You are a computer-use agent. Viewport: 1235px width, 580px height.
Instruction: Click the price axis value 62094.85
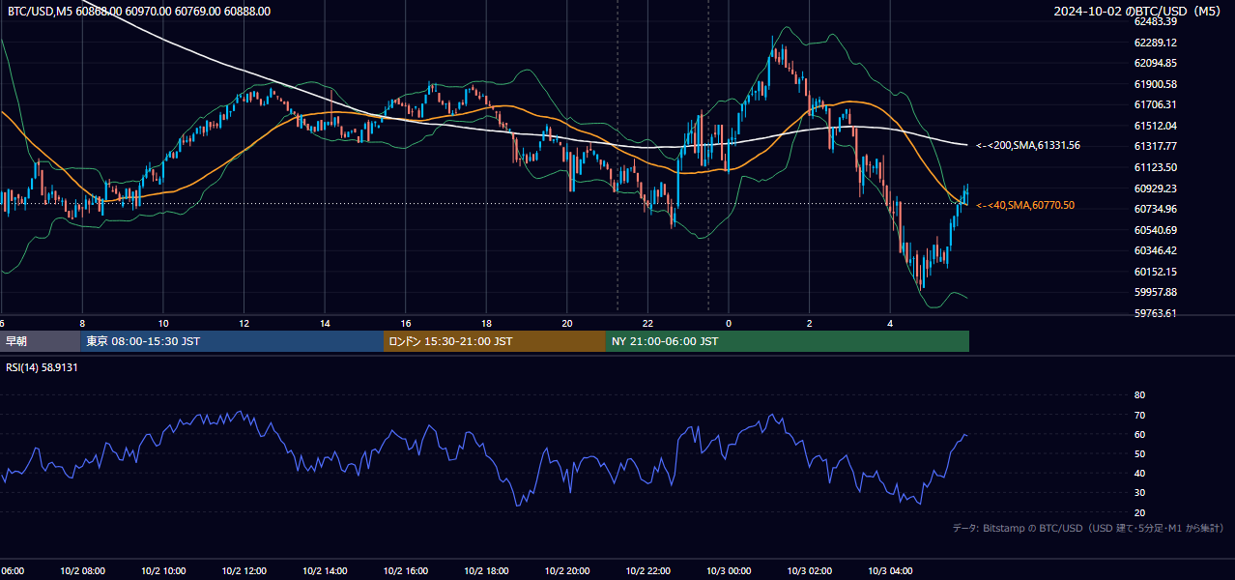coord(1155,63)
